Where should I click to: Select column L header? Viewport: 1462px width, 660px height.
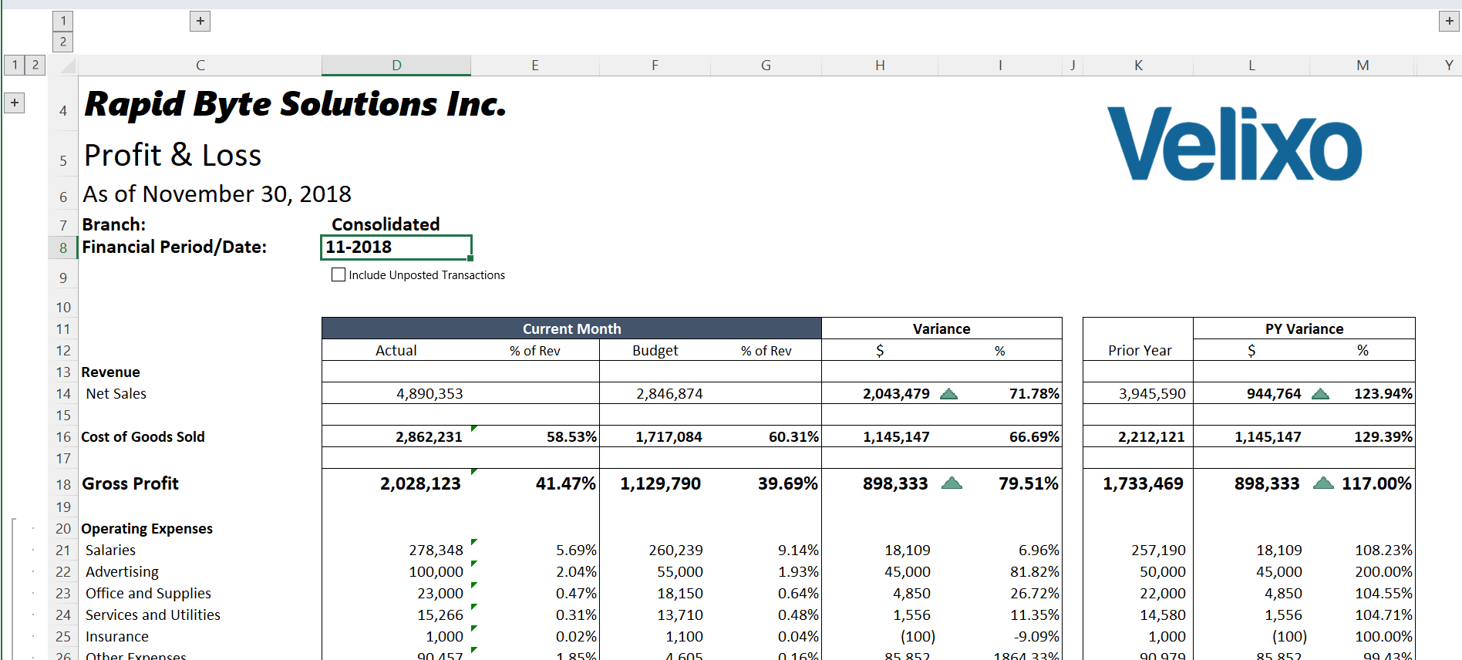pyautogui.click(x=1251, y=66)
